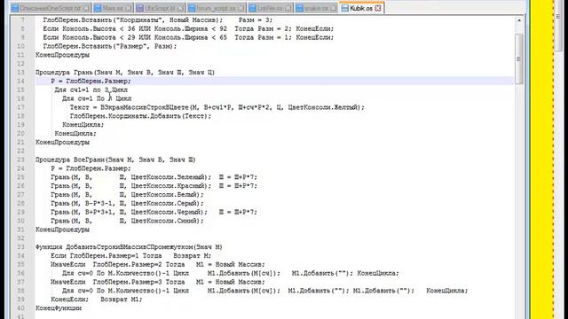Image resolution: width=568 pixels, height=319 pixels.
Task: Switch to the ListFile.os tab
Action: pyautogui.click(x=270, y=8)
